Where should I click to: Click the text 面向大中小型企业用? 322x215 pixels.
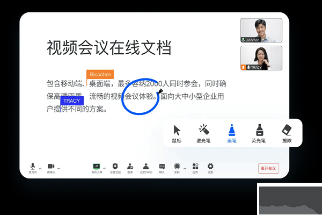point(192,96)
